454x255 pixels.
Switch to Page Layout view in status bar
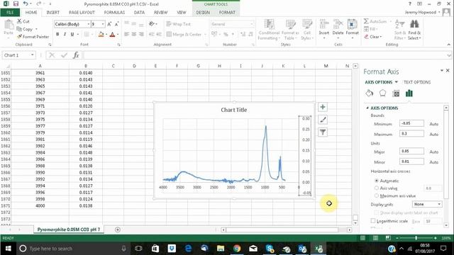pos(375,238)
